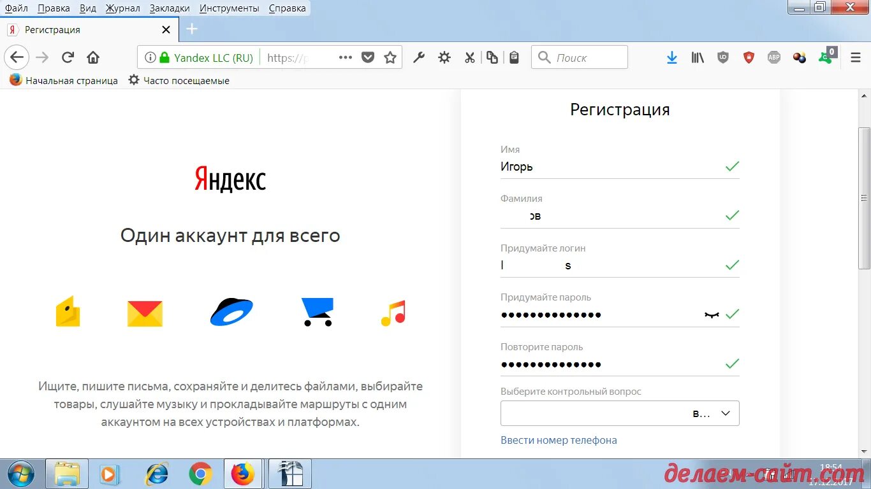This screenshot has width=871, height=489.
Task: Click Ввести номер телефона link
Action: coord(559,440)
